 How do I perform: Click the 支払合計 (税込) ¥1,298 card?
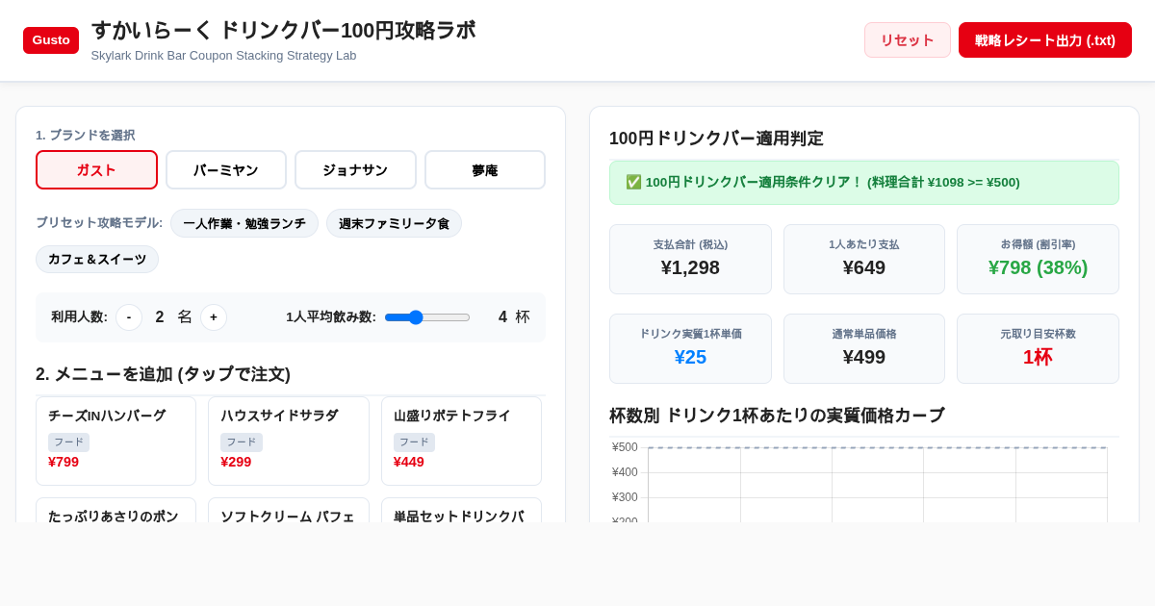click(x=690, y=259)
